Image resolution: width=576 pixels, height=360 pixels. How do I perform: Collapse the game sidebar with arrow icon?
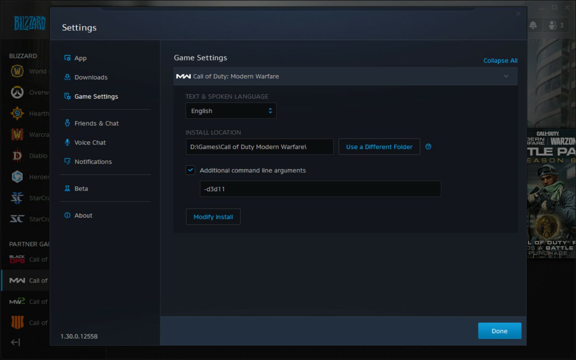click(15, 342)
